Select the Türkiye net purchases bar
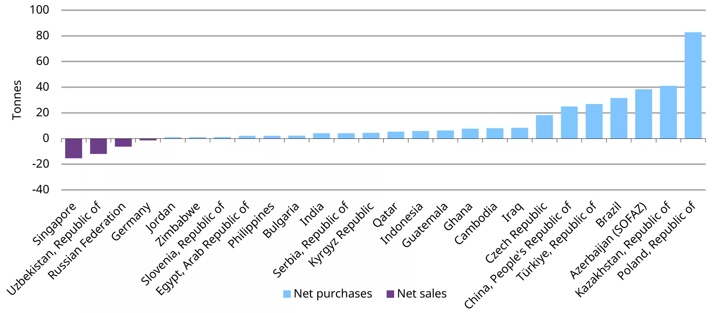 click(x=594, y=121)
